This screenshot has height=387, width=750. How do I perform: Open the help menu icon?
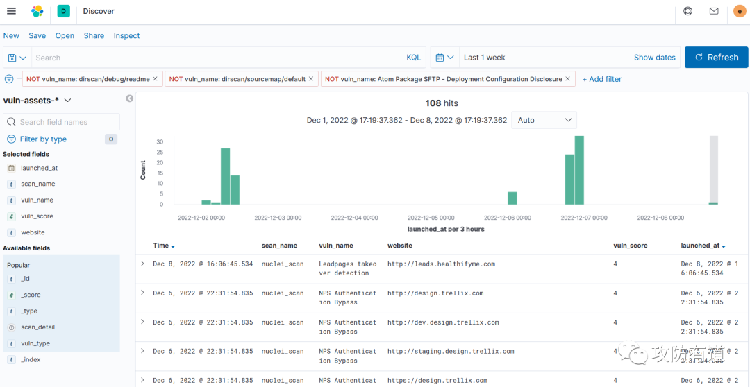coord(687,11)
